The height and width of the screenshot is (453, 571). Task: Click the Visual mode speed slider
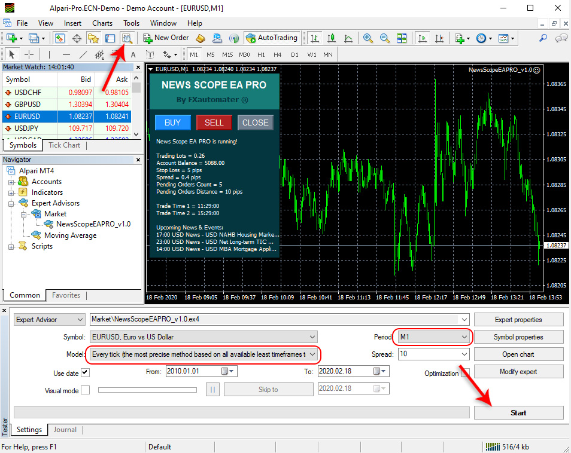[147, 390]
